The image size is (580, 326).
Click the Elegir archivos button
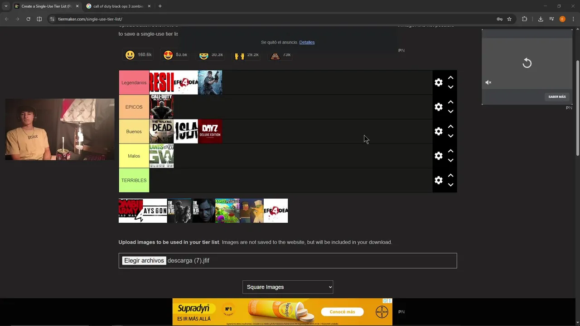pyautogui.click(x=144, y=260)
